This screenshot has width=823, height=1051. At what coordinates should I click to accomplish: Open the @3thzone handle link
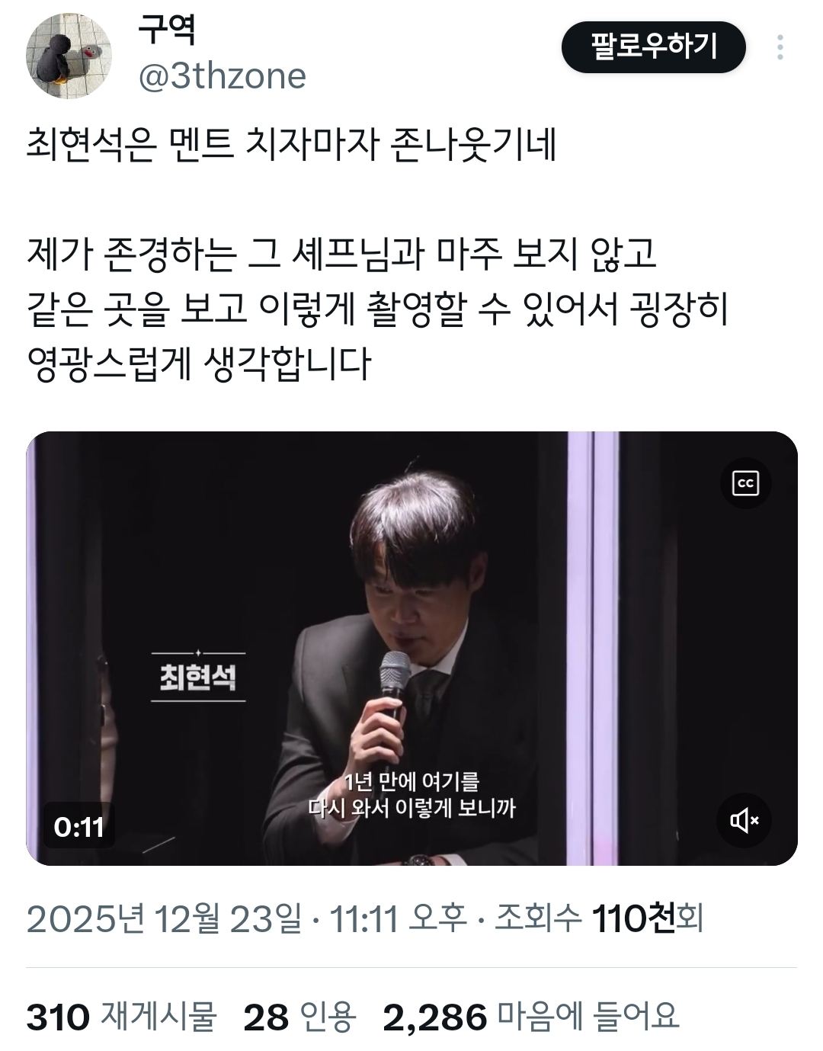pyautogui.click(x=222, y=75)
